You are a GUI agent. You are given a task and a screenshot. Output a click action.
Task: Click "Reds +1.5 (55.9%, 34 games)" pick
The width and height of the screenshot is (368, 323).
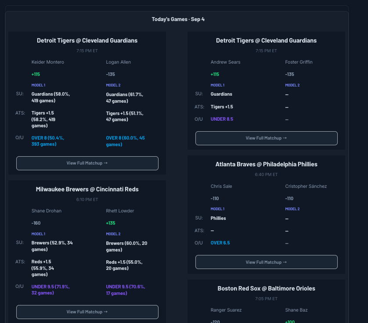(x=43, y=268)
